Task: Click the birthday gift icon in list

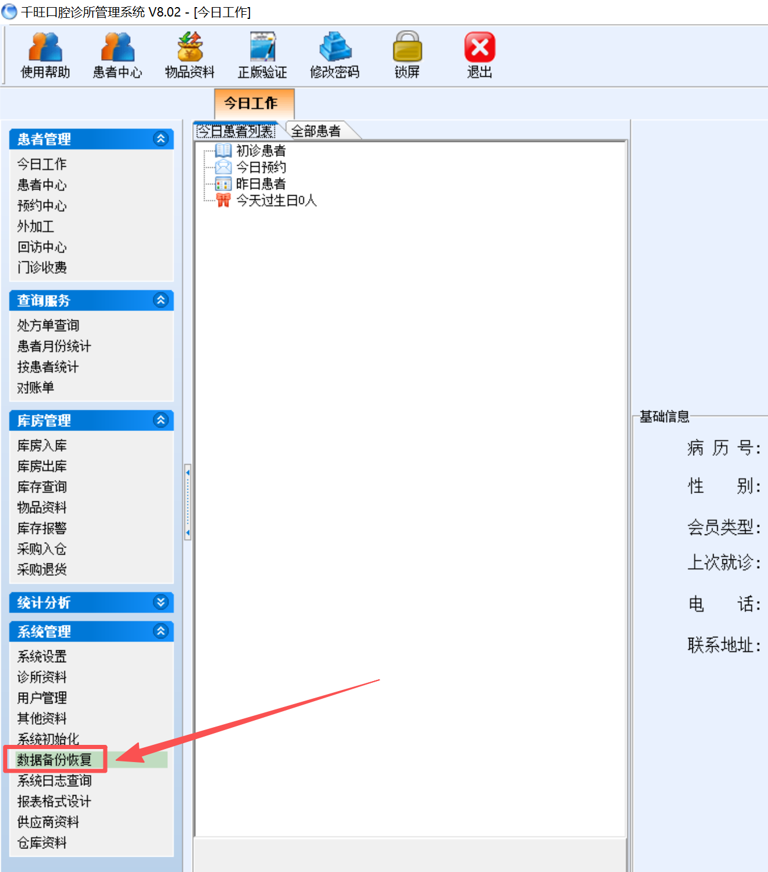Action: 223,200
